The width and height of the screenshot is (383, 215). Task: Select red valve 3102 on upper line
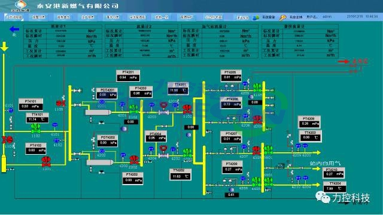(x=187, y=109)
